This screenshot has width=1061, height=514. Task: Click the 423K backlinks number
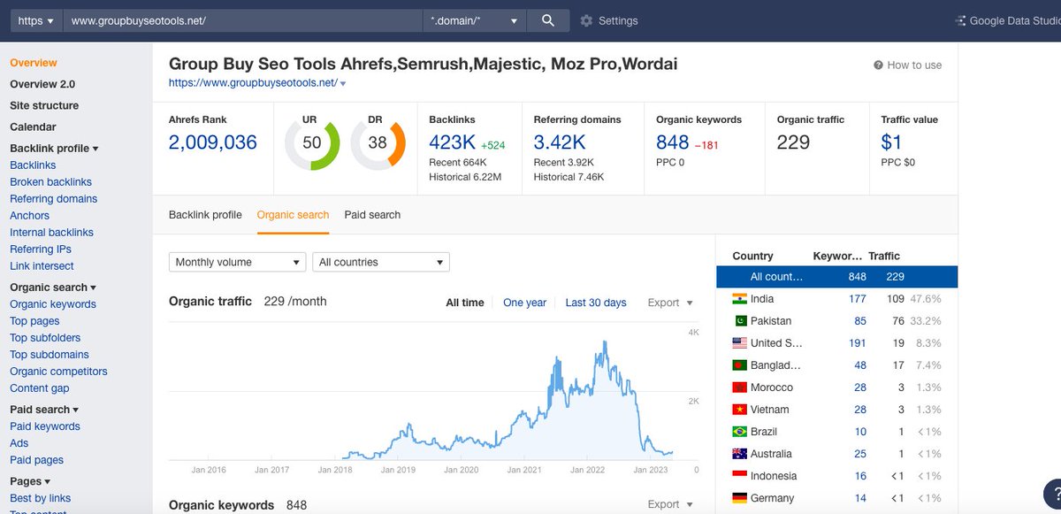[453, 142]
